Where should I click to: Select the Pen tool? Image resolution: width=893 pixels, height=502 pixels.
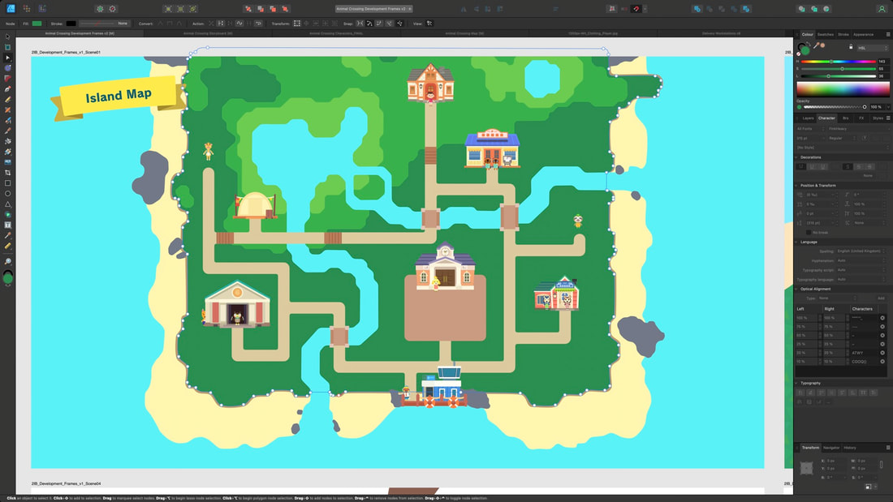tap(7, 88)
